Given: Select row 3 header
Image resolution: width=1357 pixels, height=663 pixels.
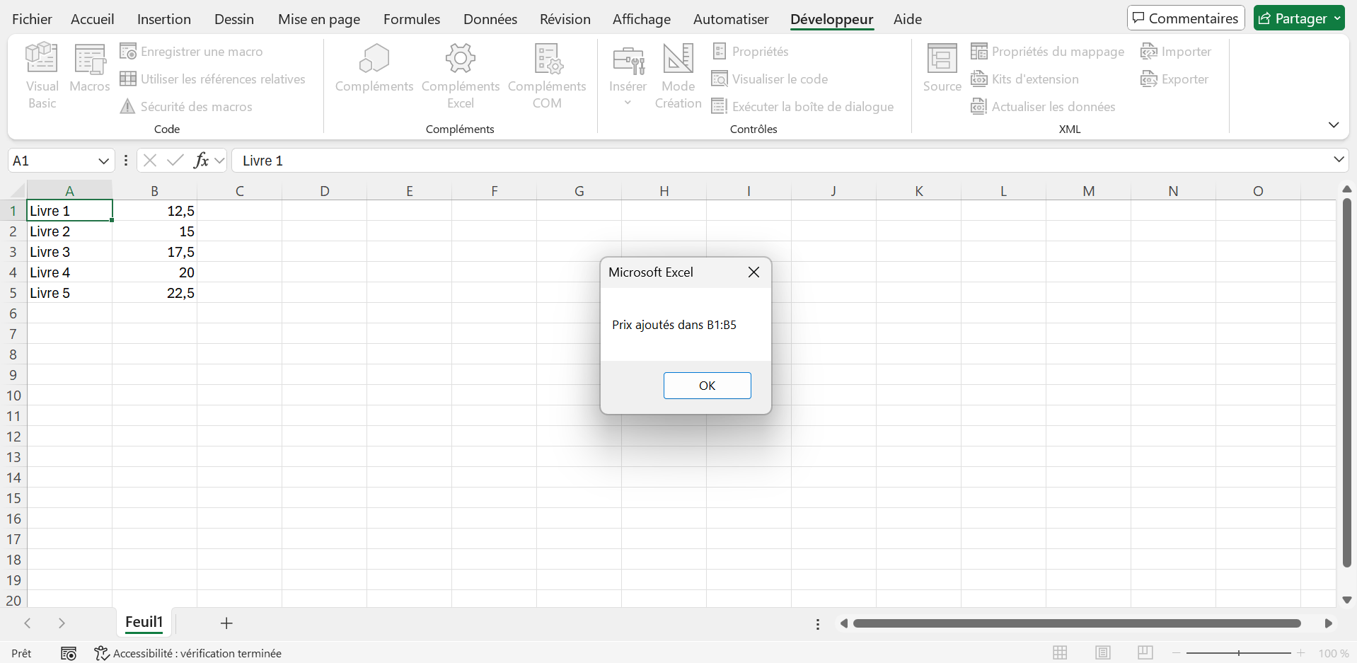Looking at the screenshot, I should 13,252.
